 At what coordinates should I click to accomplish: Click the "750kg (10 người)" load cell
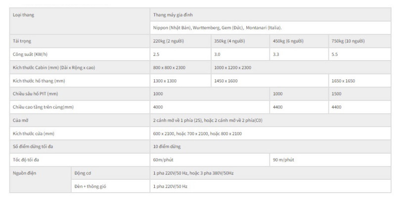(359, 41)
